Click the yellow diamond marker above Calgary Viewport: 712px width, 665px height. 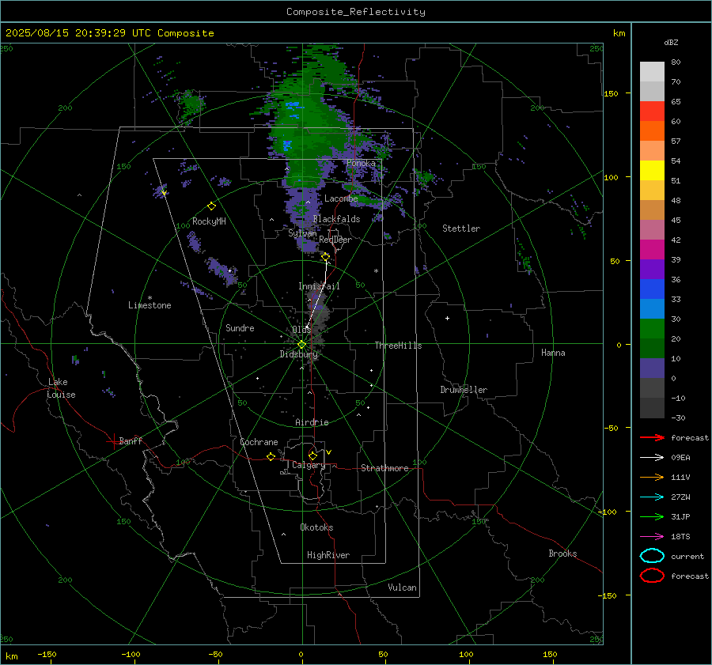[x=312, y=455]
